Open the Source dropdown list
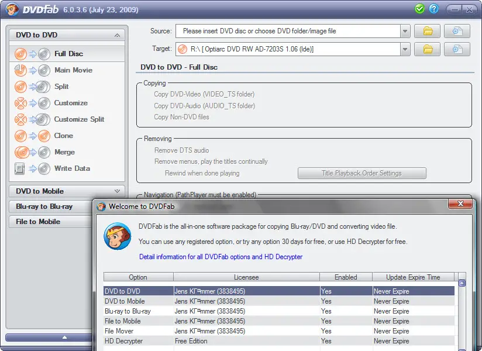 (x=405, y=31)
